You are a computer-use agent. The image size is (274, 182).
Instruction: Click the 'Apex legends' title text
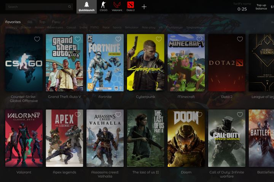coord(64,172)
